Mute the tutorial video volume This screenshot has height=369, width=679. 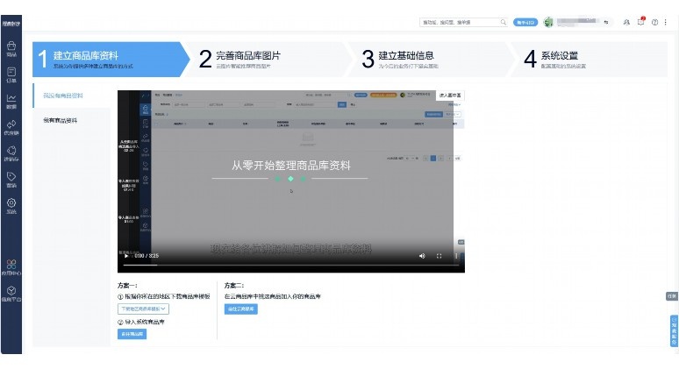(x=422, y=256)
